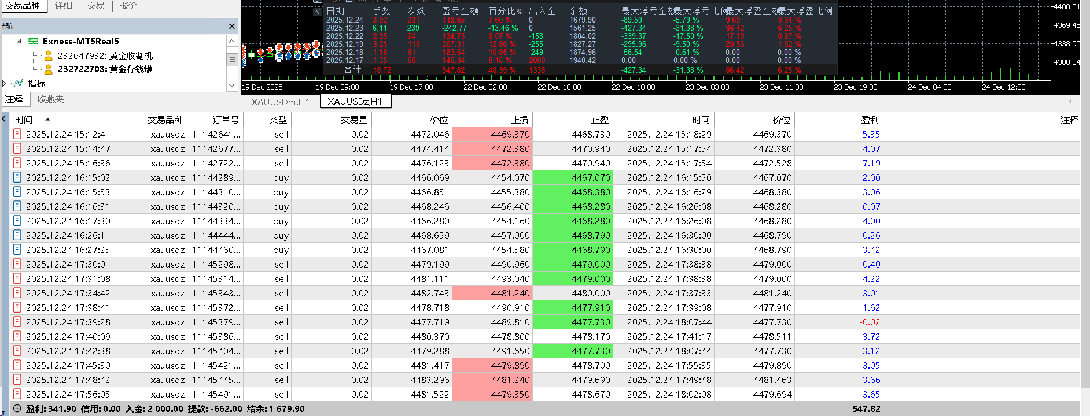
Task: Click the sell order icon dated 17:56:05
Action: (17, 394)
